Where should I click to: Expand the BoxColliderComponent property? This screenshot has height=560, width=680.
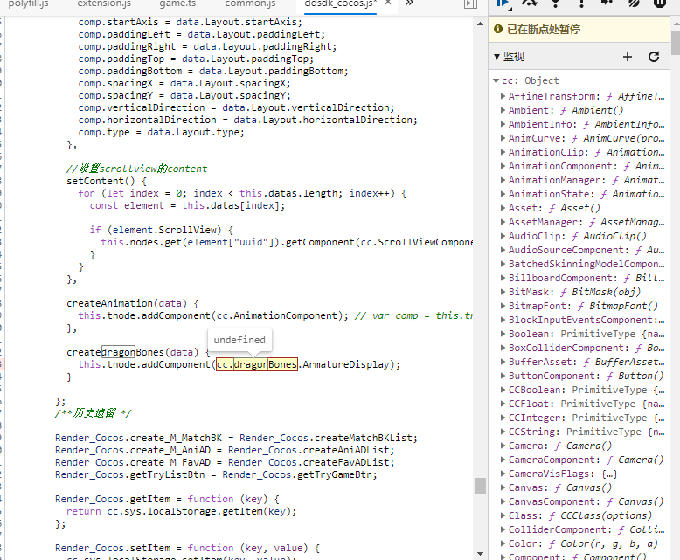pos(503,348)
